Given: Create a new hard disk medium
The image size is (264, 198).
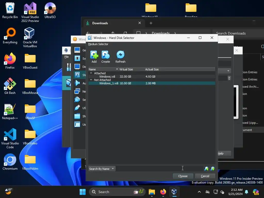Looking at the screenshot, I should pos(105,57).
